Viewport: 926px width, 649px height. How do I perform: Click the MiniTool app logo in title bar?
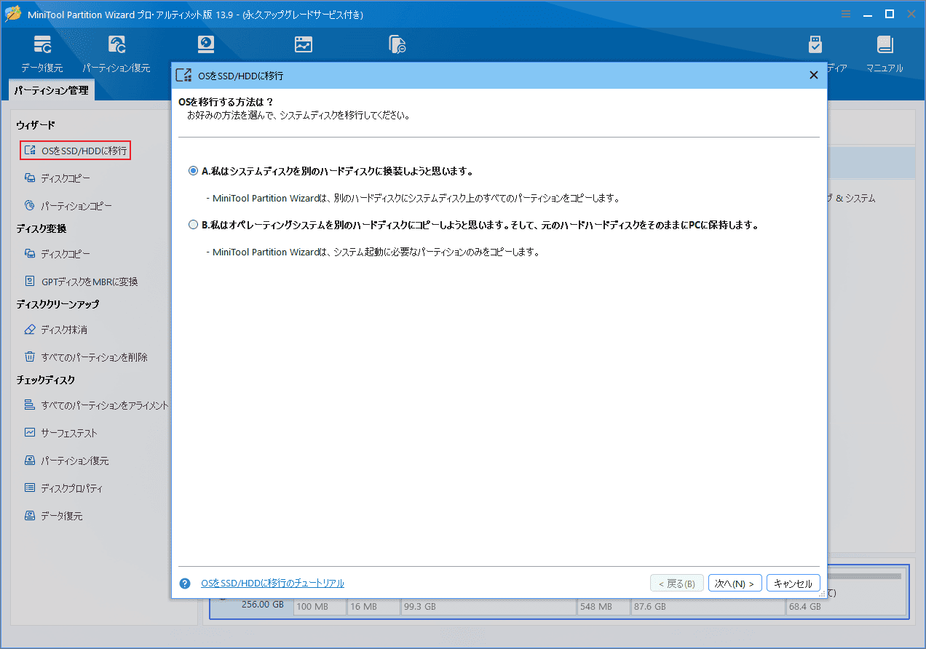pos(12,14)
